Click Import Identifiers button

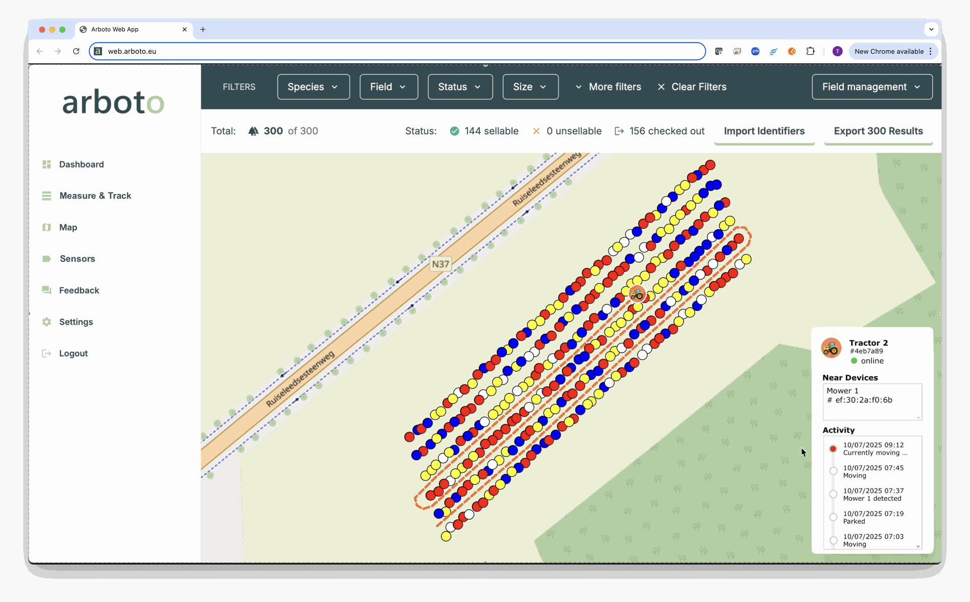click(x=764, y=131)
